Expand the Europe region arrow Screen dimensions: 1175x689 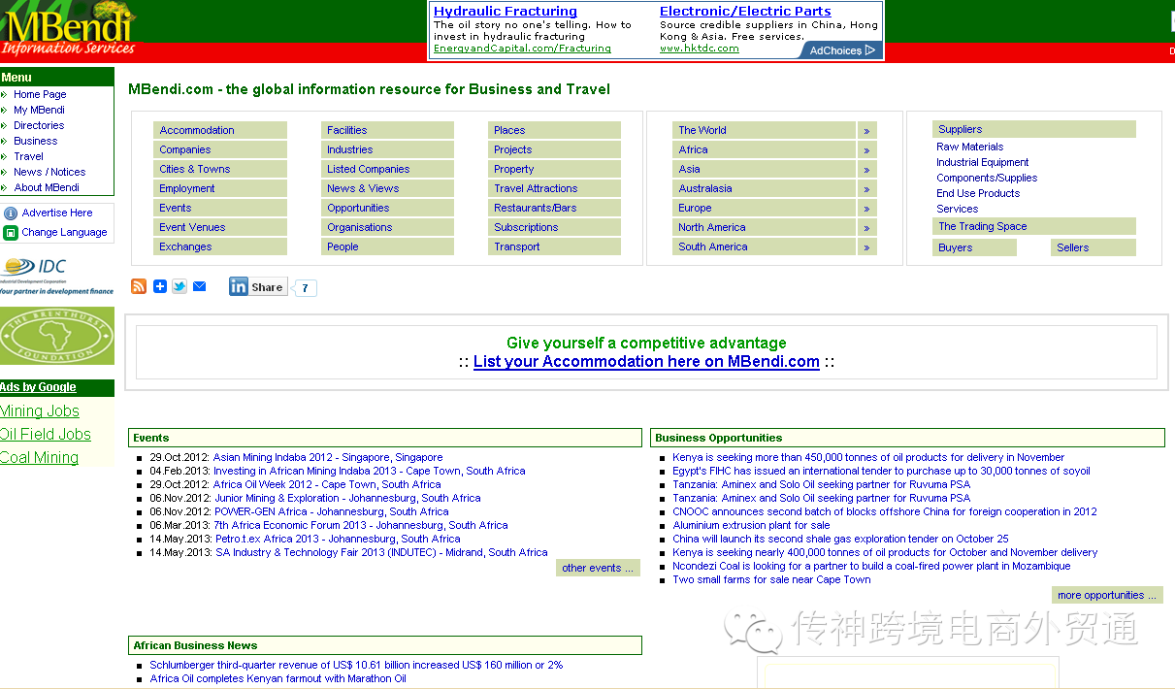866,208
